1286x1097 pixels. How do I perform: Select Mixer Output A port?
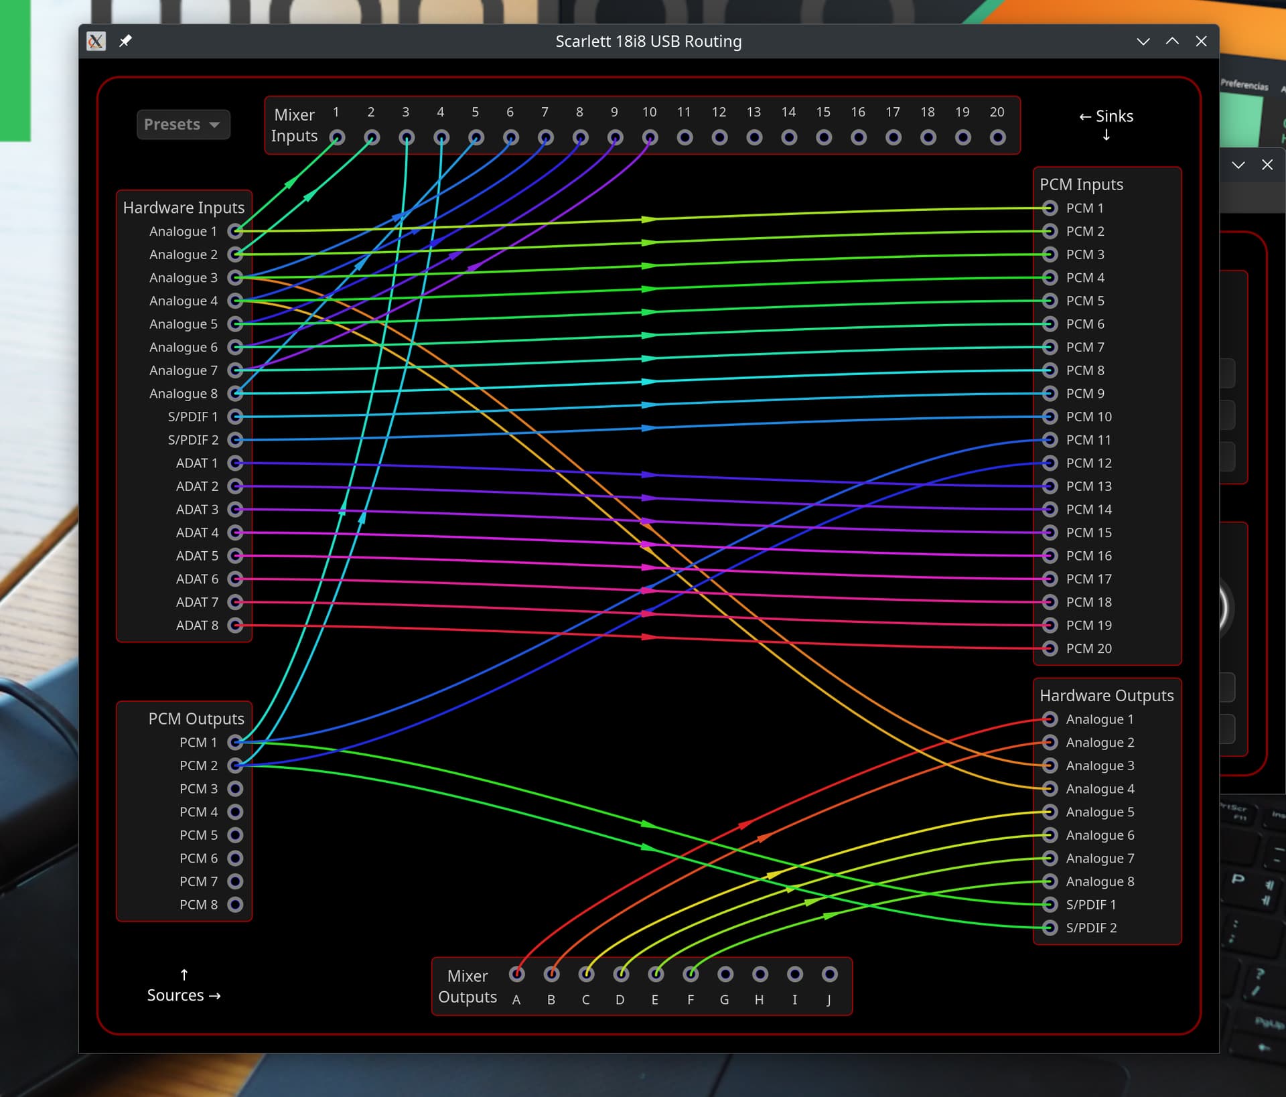point(517,974)
